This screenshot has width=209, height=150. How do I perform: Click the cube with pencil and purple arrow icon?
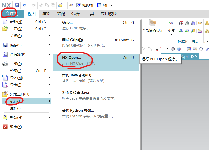click(200, 31)
